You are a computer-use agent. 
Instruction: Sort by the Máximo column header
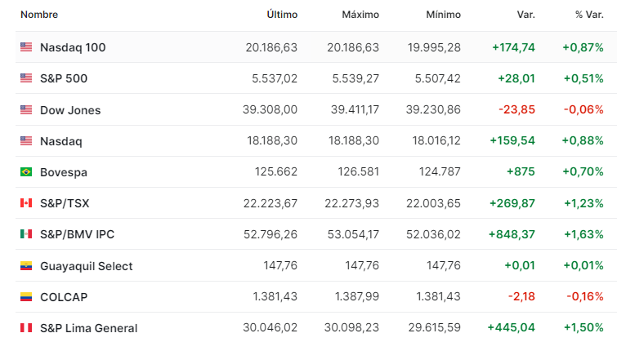point(360,15)
